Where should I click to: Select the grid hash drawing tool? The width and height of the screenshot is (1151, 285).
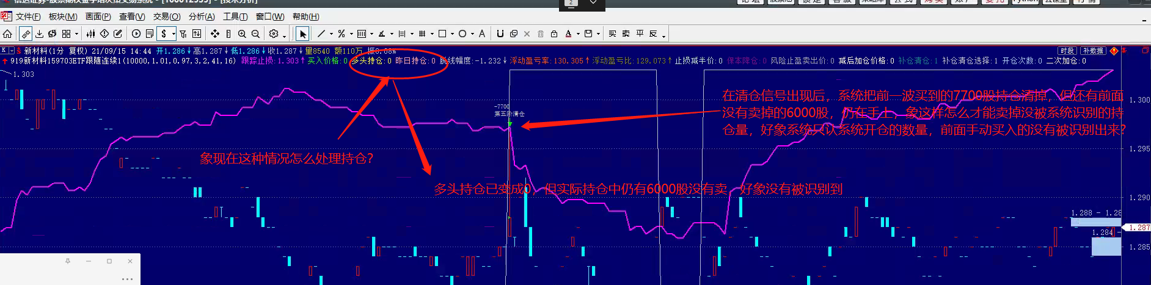pyautogui.click(x=422, y=34)
